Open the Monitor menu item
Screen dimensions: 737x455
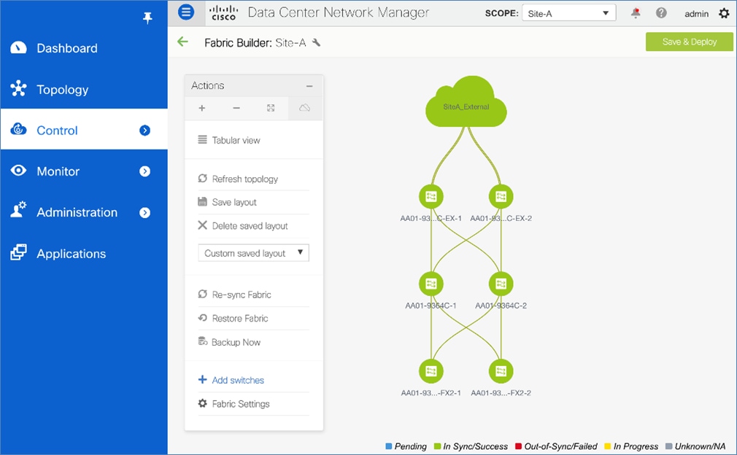(x=84, y=171)
